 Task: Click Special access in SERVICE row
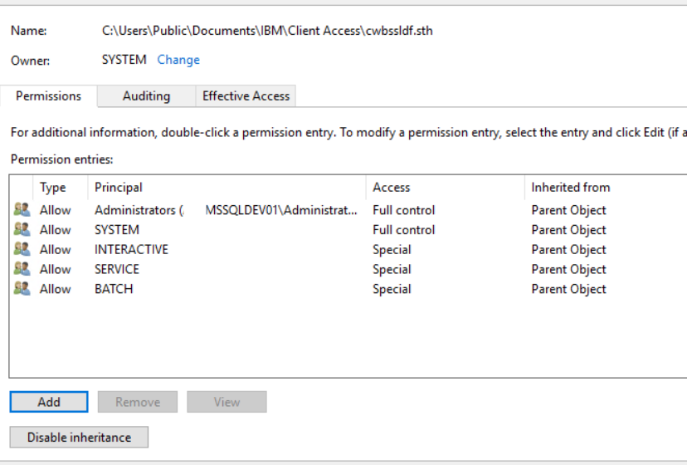click(392, 269)
